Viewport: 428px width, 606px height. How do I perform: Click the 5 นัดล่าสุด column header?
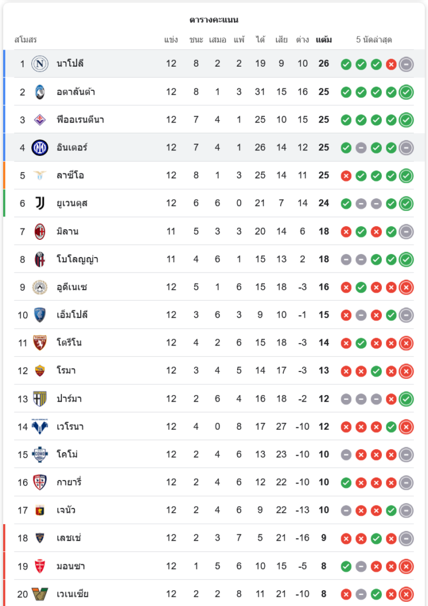[374, 40]
